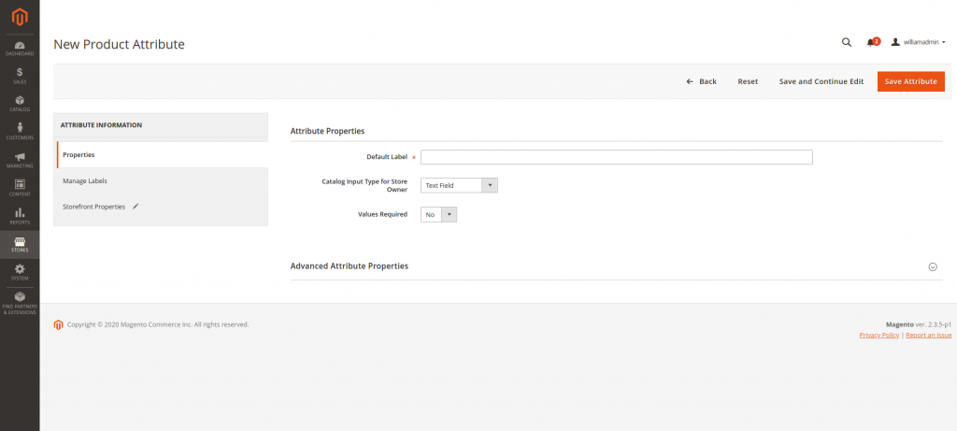Click the Save Attribute button
Viewport: 957px width, 431px height.
910,81
